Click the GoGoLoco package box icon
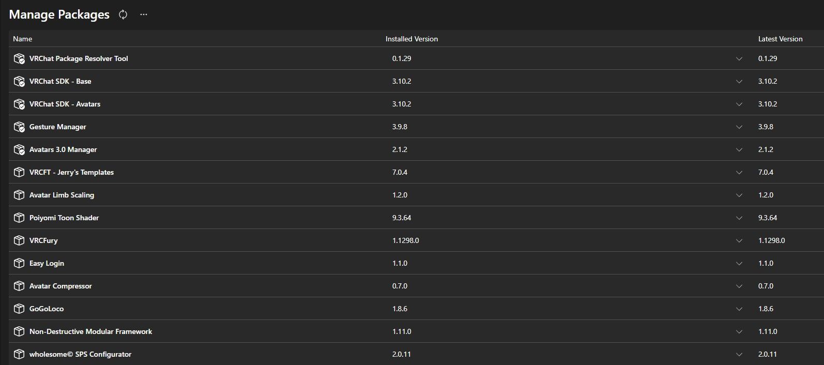The width and height of the screenshot is (824, 365). tap(19, 309)
